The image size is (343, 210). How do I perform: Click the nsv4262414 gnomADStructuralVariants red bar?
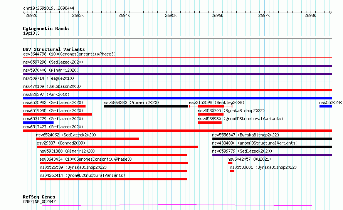coord(114,179)
